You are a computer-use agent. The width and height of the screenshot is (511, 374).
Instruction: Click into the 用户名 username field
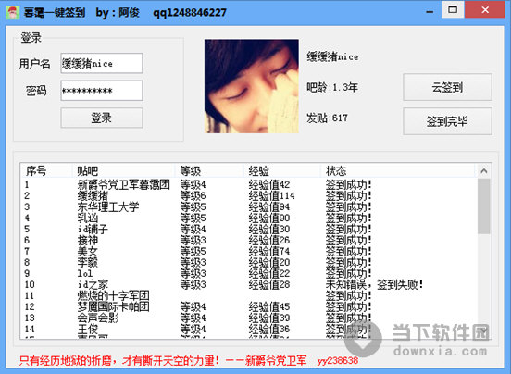coord(101,63)
